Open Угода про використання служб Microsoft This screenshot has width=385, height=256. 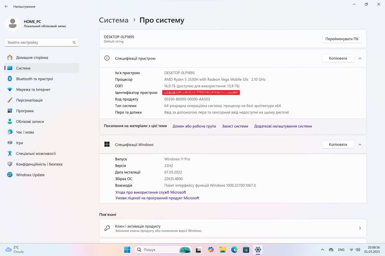tap(151, 192)
